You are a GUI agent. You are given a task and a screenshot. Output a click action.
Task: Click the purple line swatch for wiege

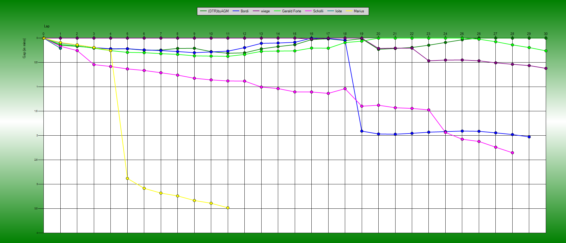(x=256, y=11)
